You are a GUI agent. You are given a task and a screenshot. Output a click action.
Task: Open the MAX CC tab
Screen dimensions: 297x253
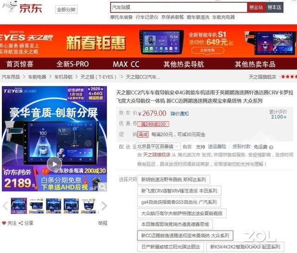[x=126, y=64]
